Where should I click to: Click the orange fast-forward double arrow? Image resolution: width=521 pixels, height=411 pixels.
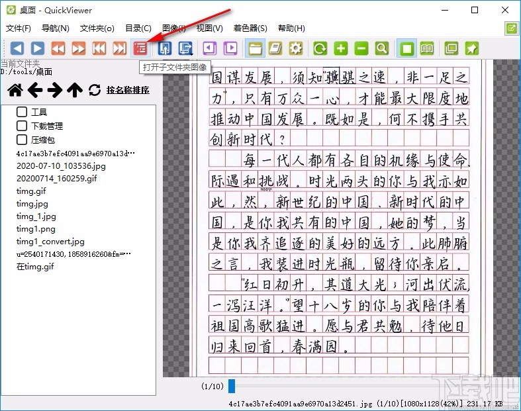pos(79,48)
